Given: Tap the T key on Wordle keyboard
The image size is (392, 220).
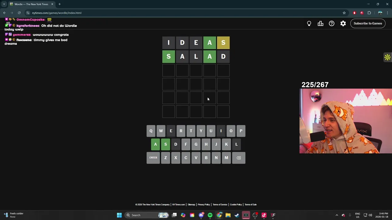Looking at the screenshot, I should [x=191, y=131].
